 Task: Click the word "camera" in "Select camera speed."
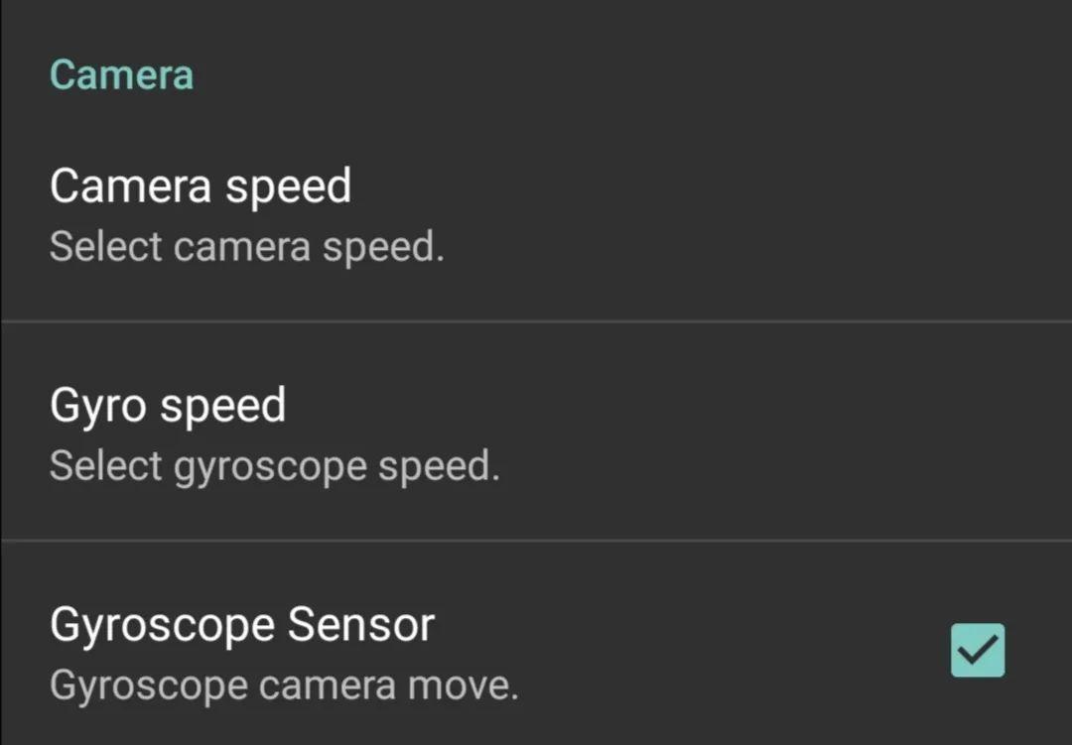click(x=241, y=247)
